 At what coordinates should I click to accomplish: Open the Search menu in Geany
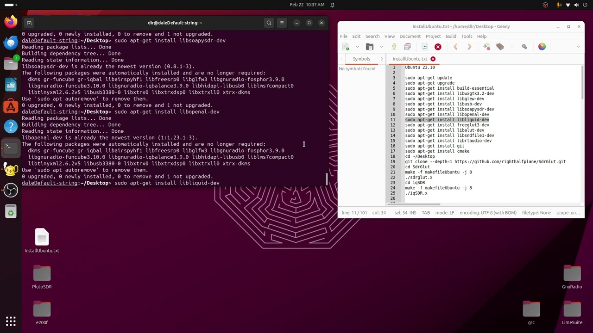coord(372,36)
